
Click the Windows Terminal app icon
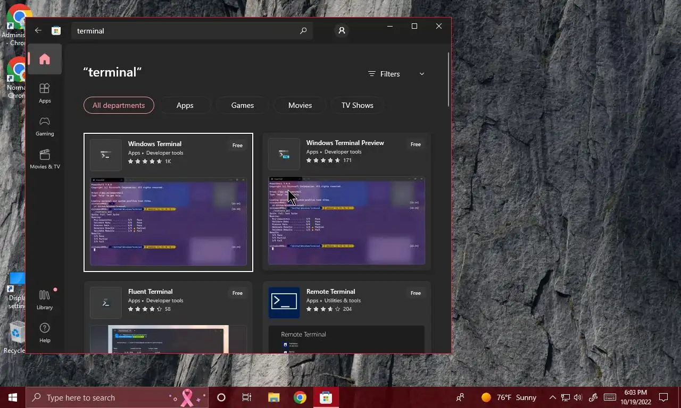tap(106, 155)
